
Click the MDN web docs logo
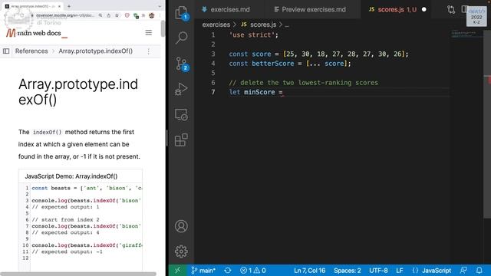(x=37, y=33)
